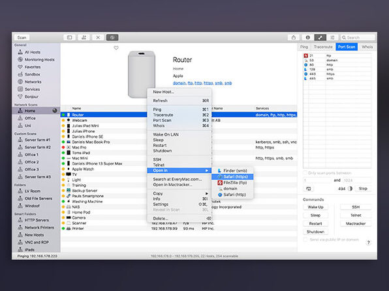389x291 pixels.
Task: Click the HTTP Servers smart folder icon
Action: (x=20, y=220)
